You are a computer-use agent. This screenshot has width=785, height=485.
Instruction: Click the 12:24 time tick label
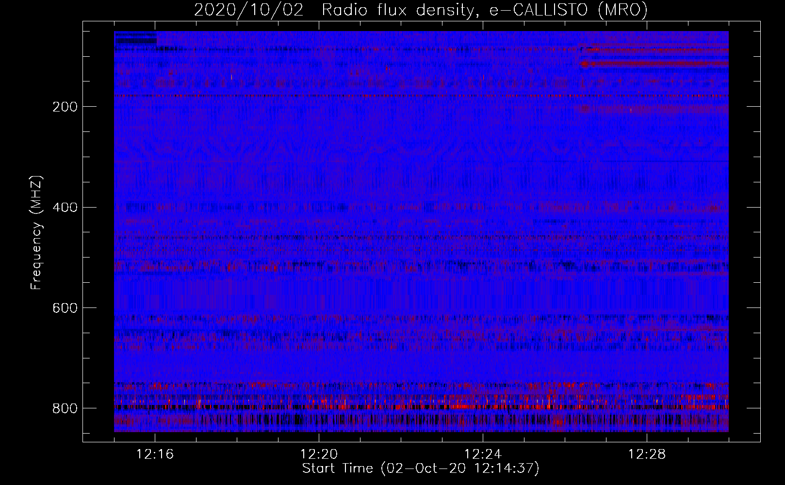coord(483,454)
